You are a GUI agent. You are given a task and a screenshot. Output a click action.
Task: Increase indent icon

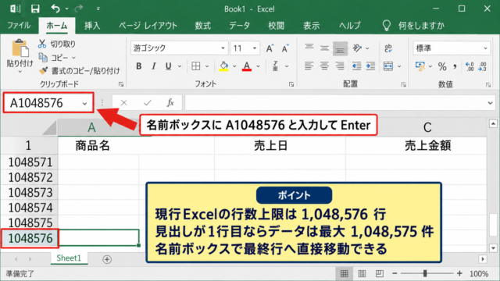point(370,66)
